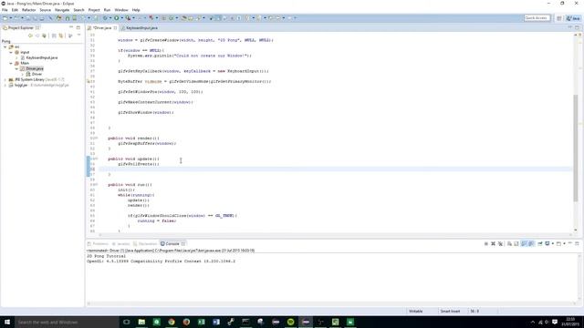This screenshot has width=584, height=328.
Task: Collapse the src folder in Project Explorer
Action: pyautogui.click(x=5, y=46)
